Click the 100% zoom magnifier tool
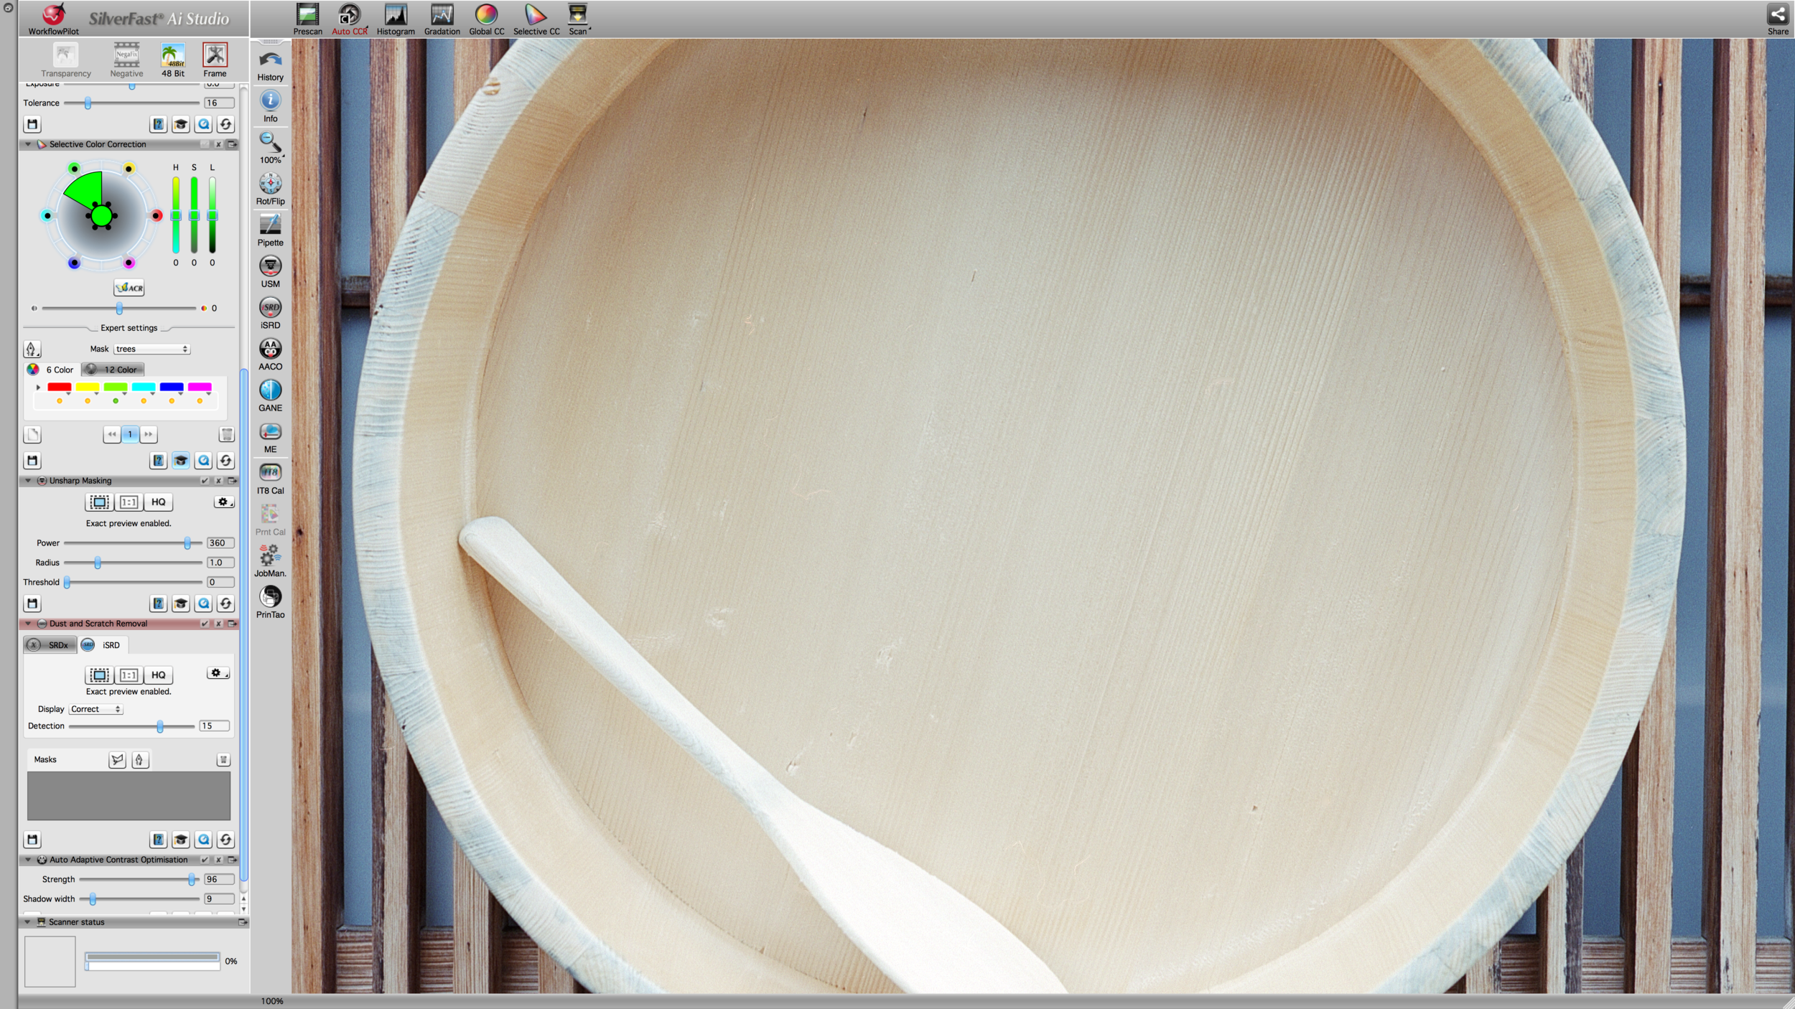Screen dimensions: 1795x1009 270,147
